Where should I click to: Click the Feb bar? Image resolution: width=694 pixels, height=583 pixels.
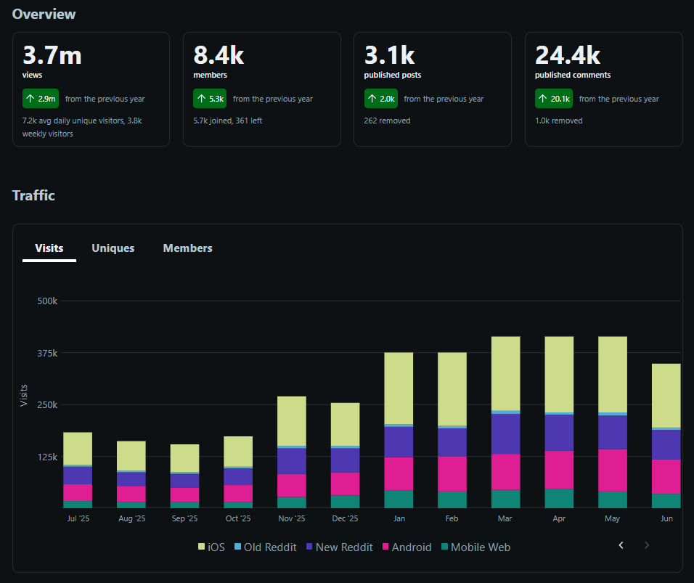coord(452,431)
